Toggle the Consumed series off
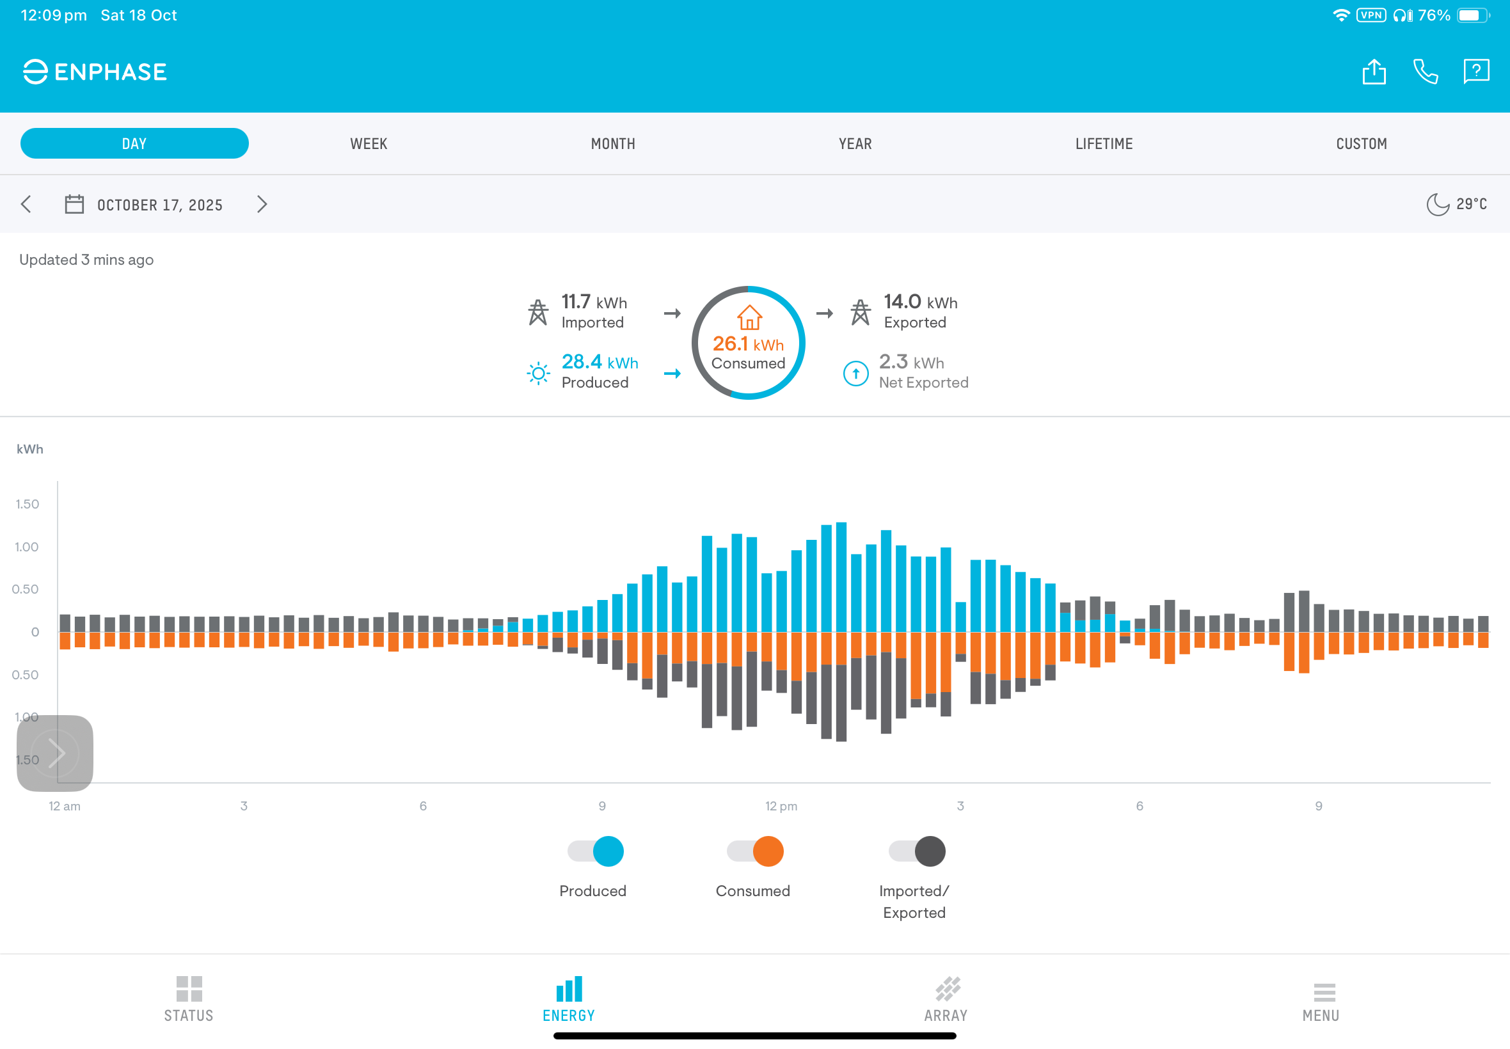1510x1049 pixels. (754, 851)
